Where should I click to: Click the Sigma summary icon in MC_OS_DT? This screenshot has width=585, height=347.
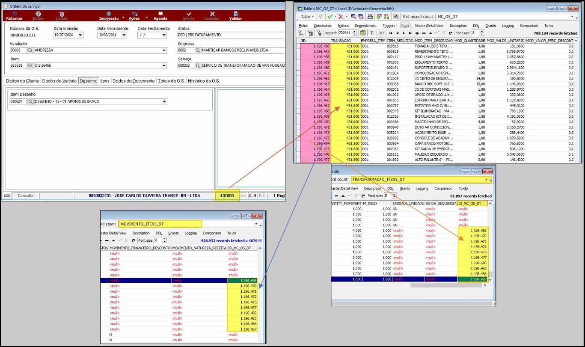click(x=371, y=33)
